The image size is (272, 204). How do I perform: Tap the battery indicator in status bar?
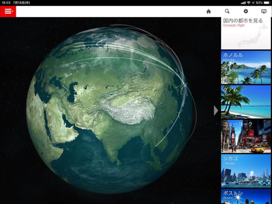tap(267, 3)
